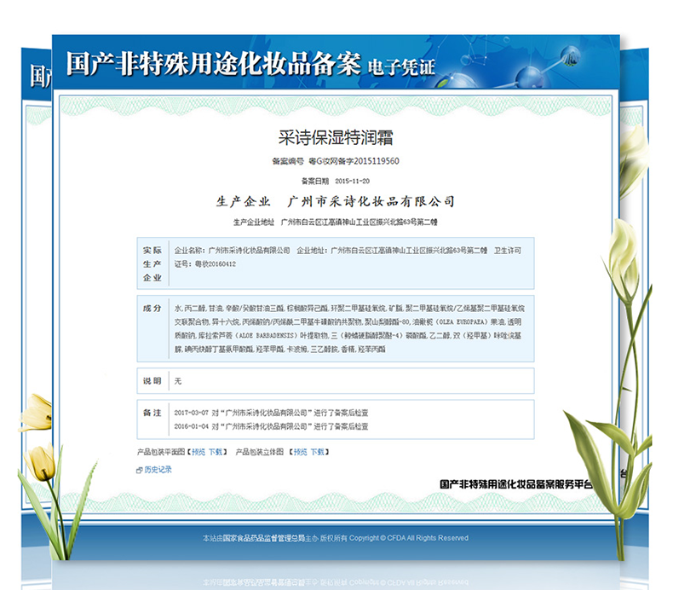This screenshot has height=590, width=673.
Task: Click remark entry dated 2016-01-04
Action: tap(271, 426)
